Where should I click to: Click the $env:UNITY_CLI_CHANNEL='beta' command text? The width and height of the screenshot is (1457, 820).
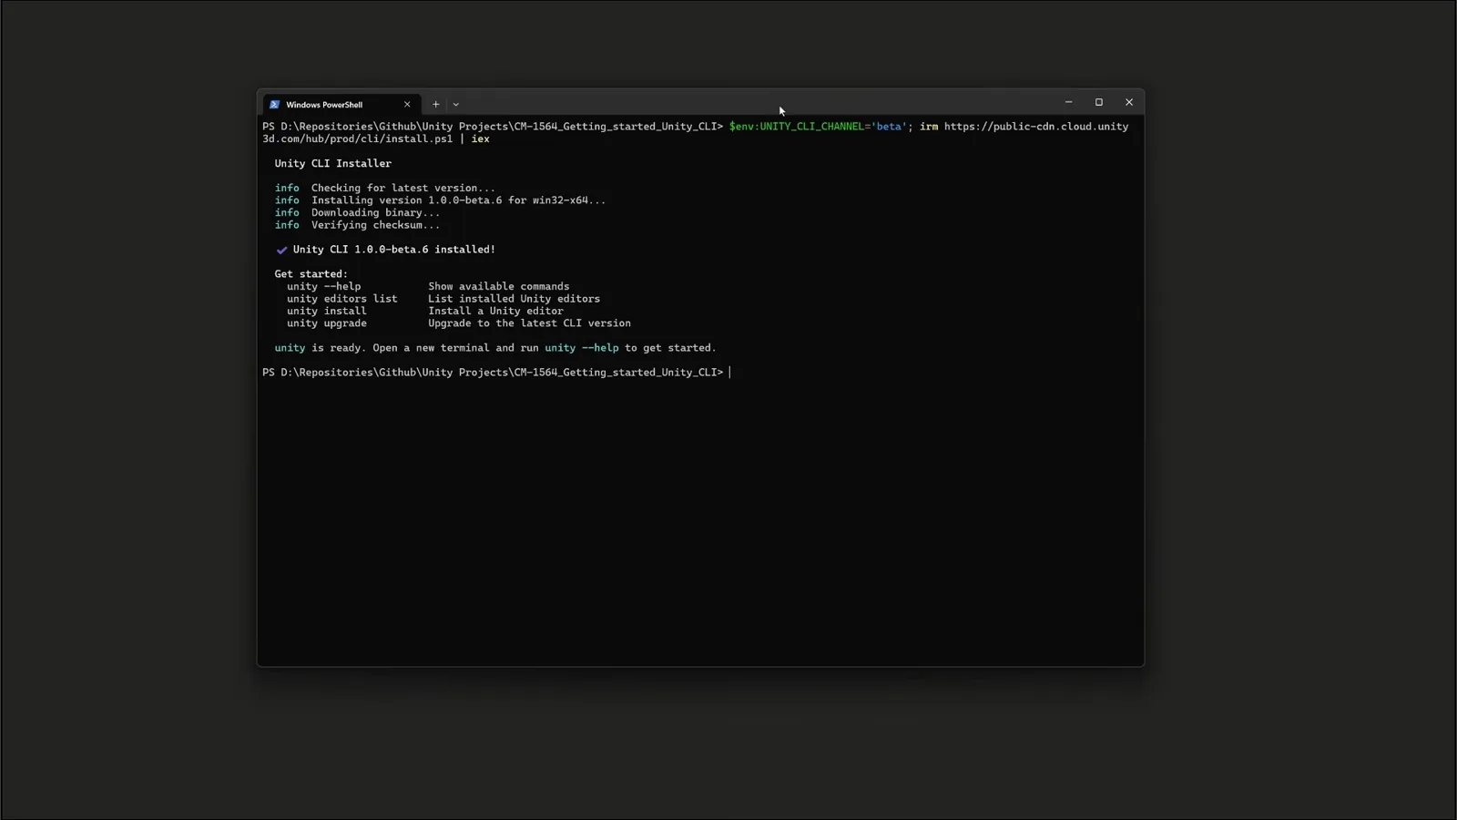click(818, 127)
